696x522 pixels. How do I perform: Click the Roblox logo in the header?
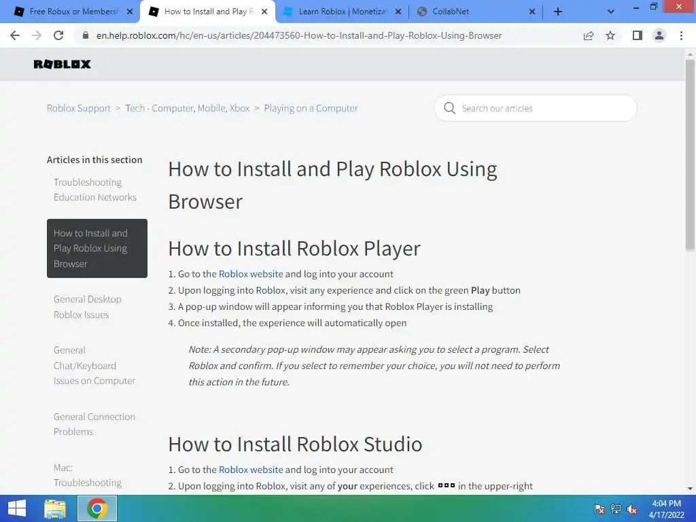[62, 65]
